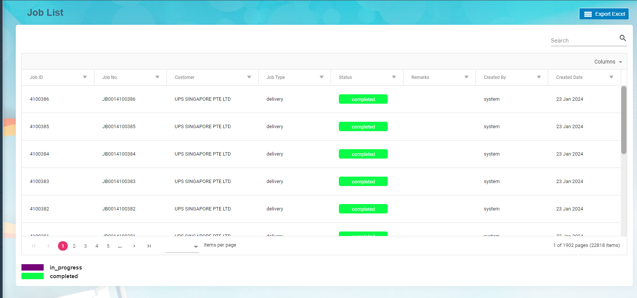
Task: Click into the Search input field
Action: [x=584, y=41]
